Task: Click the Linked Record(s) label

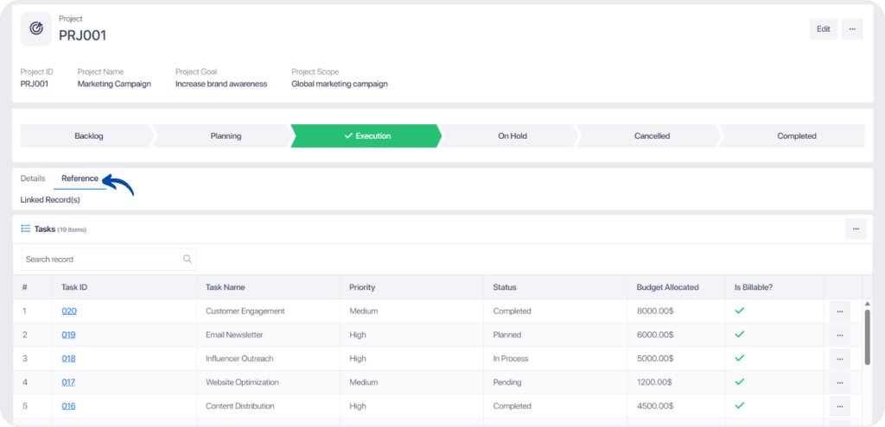Action: point(50,200)
